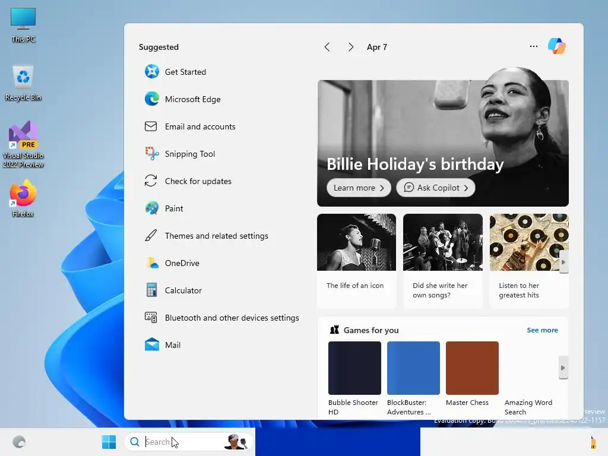Launch the Mail app icon

[x=151, y=345]
